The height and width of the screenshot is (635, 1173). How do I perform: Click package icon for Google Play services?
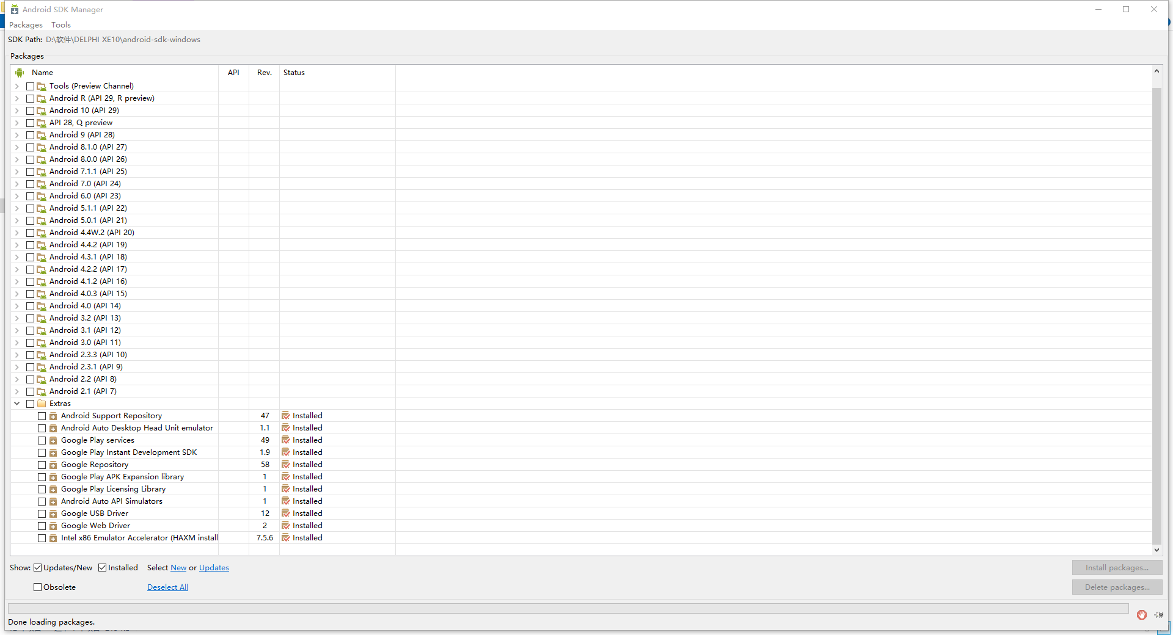pyautogui.click(x=53, y=440)
